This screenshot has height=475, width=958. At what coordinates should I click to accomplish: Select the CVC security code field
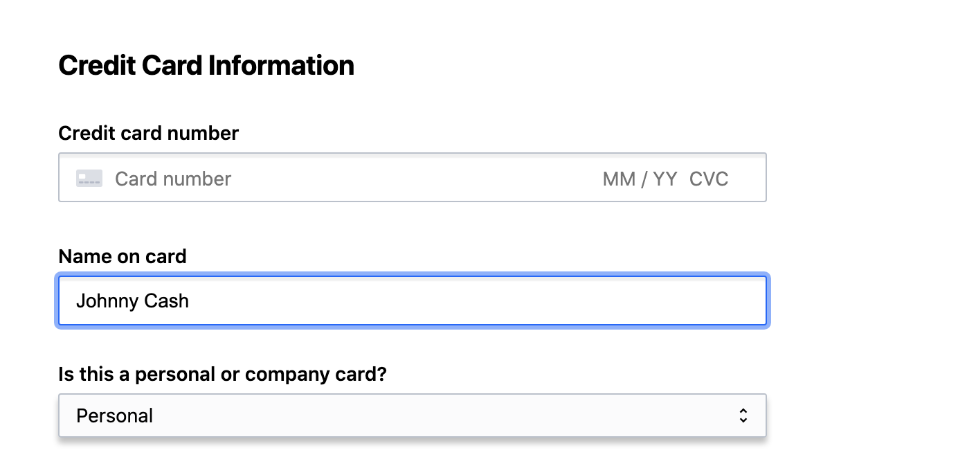709,179
